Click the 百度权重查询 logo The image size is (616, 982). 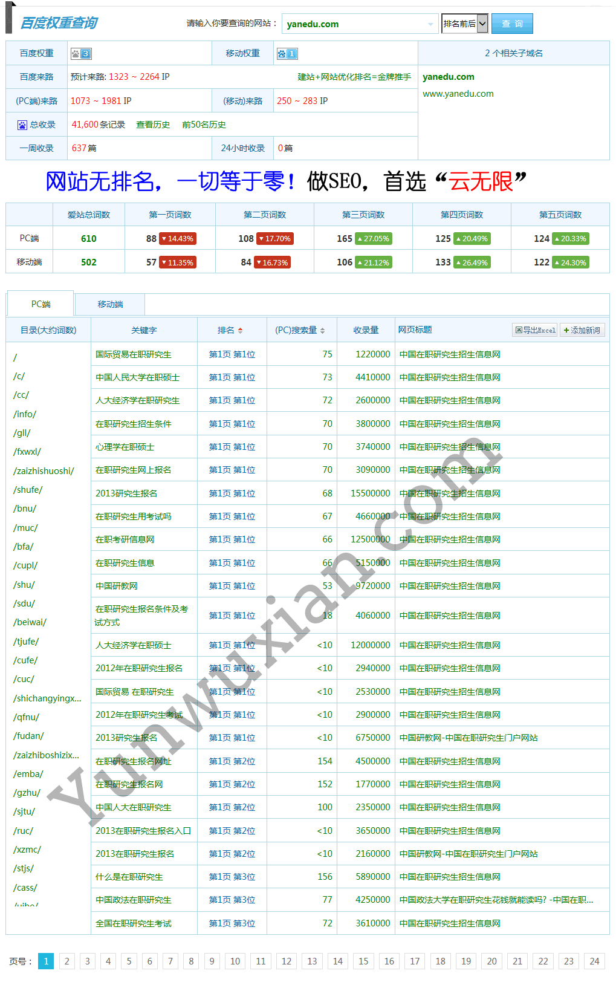click(59, 23)
